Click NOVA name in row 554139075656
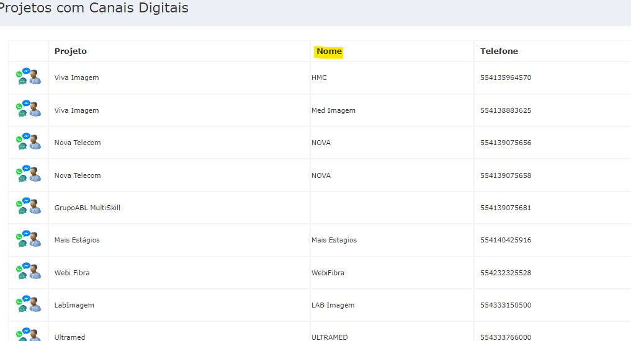The width and height of the screenshot is (631, 341). tap(321, 143)
